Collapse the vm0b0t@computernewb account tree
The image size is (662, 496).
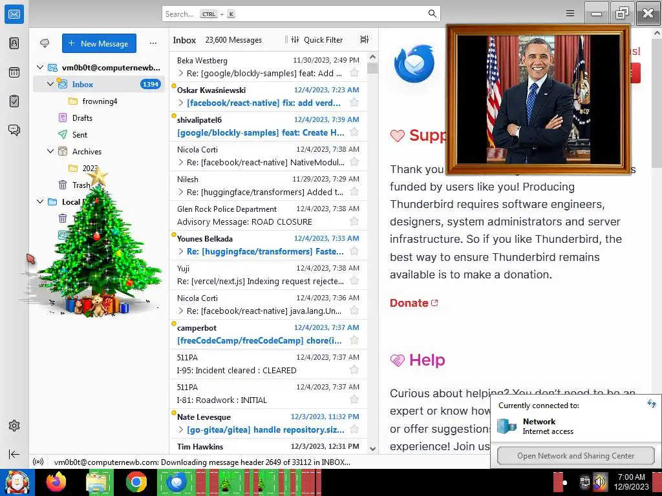coord(40,67)
